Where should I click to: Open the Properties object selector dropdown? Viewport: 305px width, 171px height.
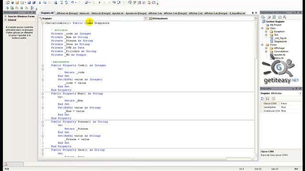click(300, 94)
